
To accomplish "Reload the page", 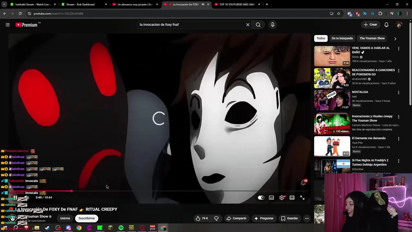I will click(x=20, y=14).
